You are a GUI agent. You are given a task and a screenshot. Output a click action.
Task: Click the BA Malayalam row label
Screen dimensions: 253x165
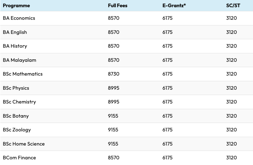click(x=20, y=60)
